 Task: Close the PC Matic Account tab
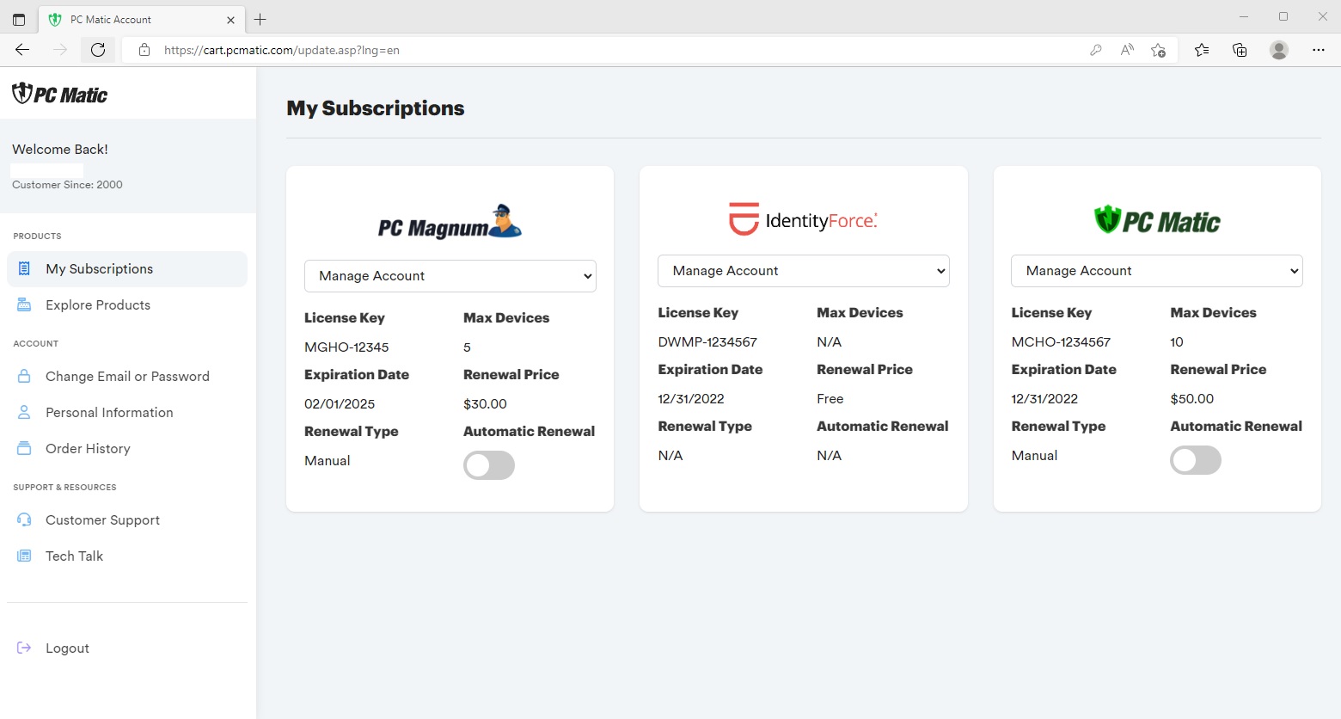tap(230, 19)
